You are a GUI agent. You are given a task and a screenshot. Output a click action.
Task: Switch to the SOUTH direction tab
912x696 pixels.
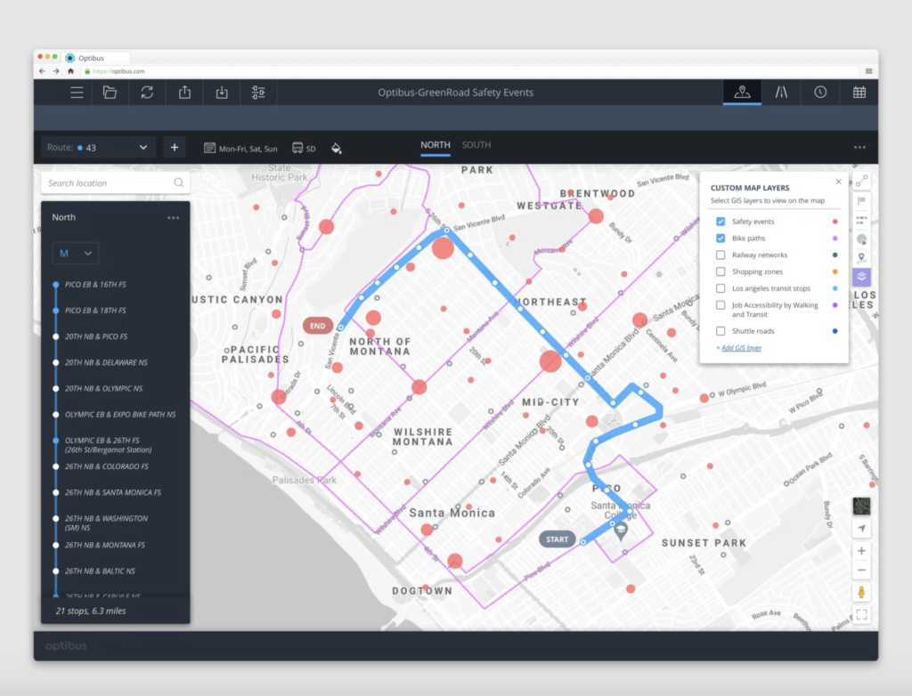coord(476,145)
